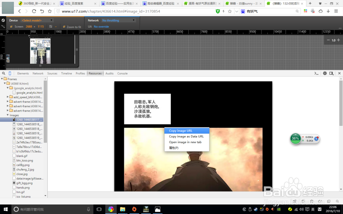343x214 pixels.
Task: Click the colorful browser icon on taskbar
Action: pos(111,209)
